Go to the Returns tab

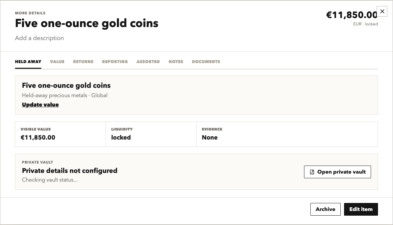[x=83, y=62]
